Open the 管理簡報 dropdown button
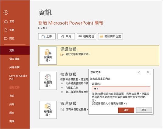Screen dimensions: 163x129 click(48, 110)
